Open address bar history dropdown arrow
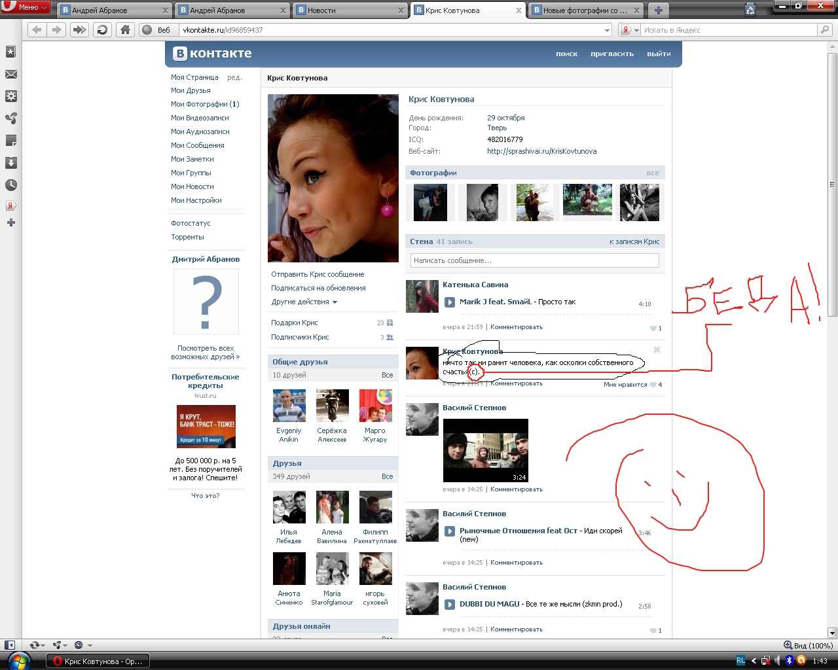This screenshot has width=838, height=670. click(607, 30)
